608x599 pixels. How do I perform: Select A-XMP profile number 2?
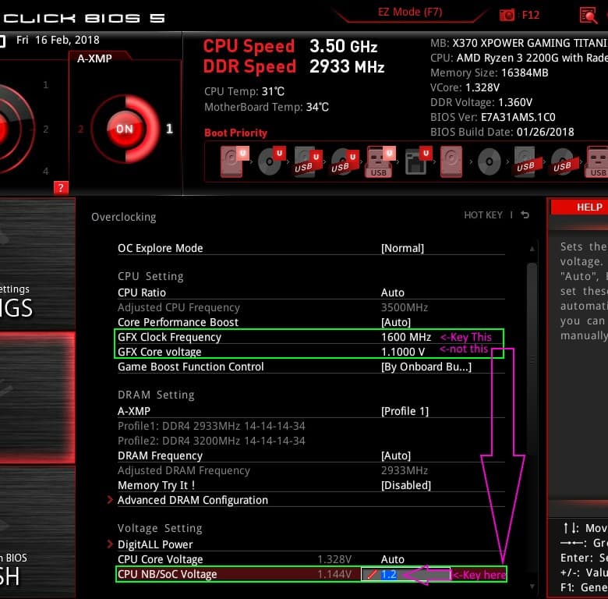click(80, 129)
